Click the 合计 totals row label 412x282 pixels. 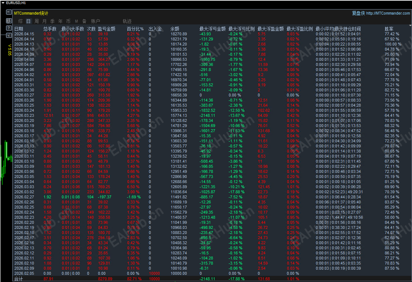click(19, 279)
